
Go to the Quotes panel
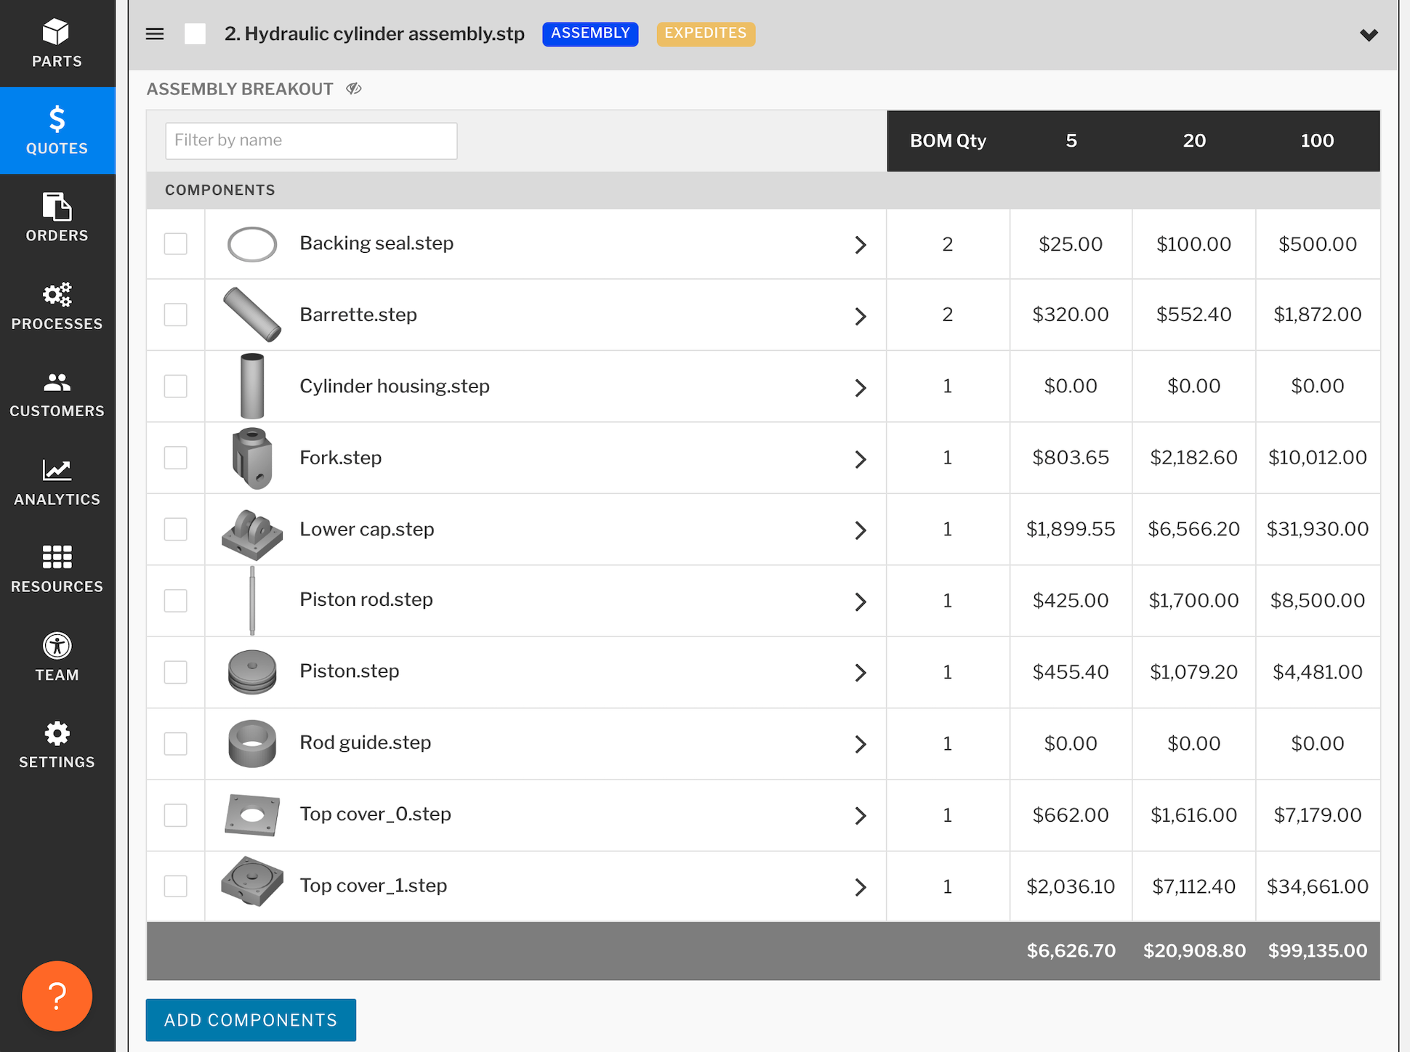pyautogui.click(x=57, y=131)
